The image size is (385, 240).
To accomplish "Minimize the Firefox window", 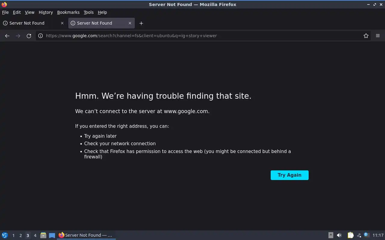I will pos(368,4).
